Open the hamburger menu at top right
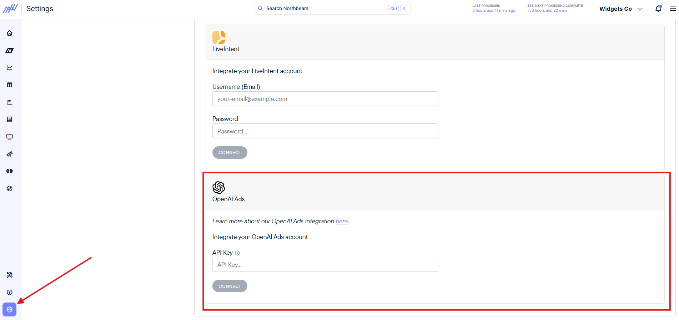This screenshot has width=679, height=320. (x=673, y=9)
